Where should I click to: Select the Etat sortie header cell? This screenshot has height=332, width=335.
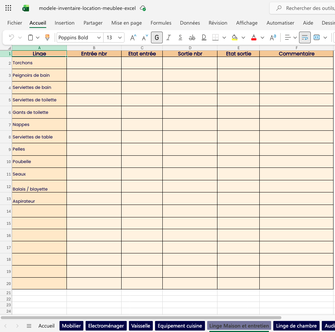click(238, 54)
